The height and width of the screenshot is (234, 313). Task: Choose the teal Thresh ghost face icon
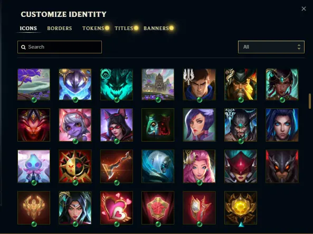117,85
